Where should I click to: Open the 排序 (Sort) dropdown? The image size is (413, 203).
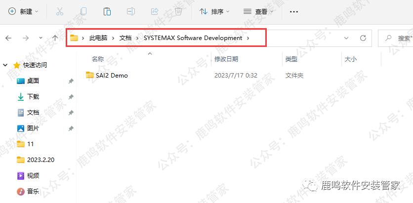(x=215, y=11)
